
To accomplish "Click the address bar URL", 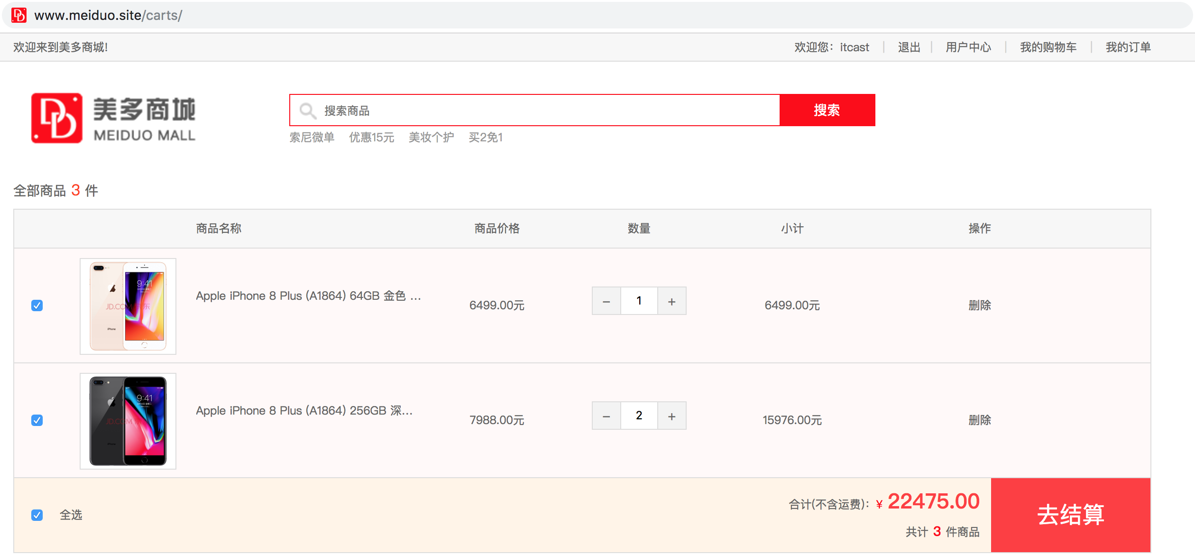I will tap(108, 15).
